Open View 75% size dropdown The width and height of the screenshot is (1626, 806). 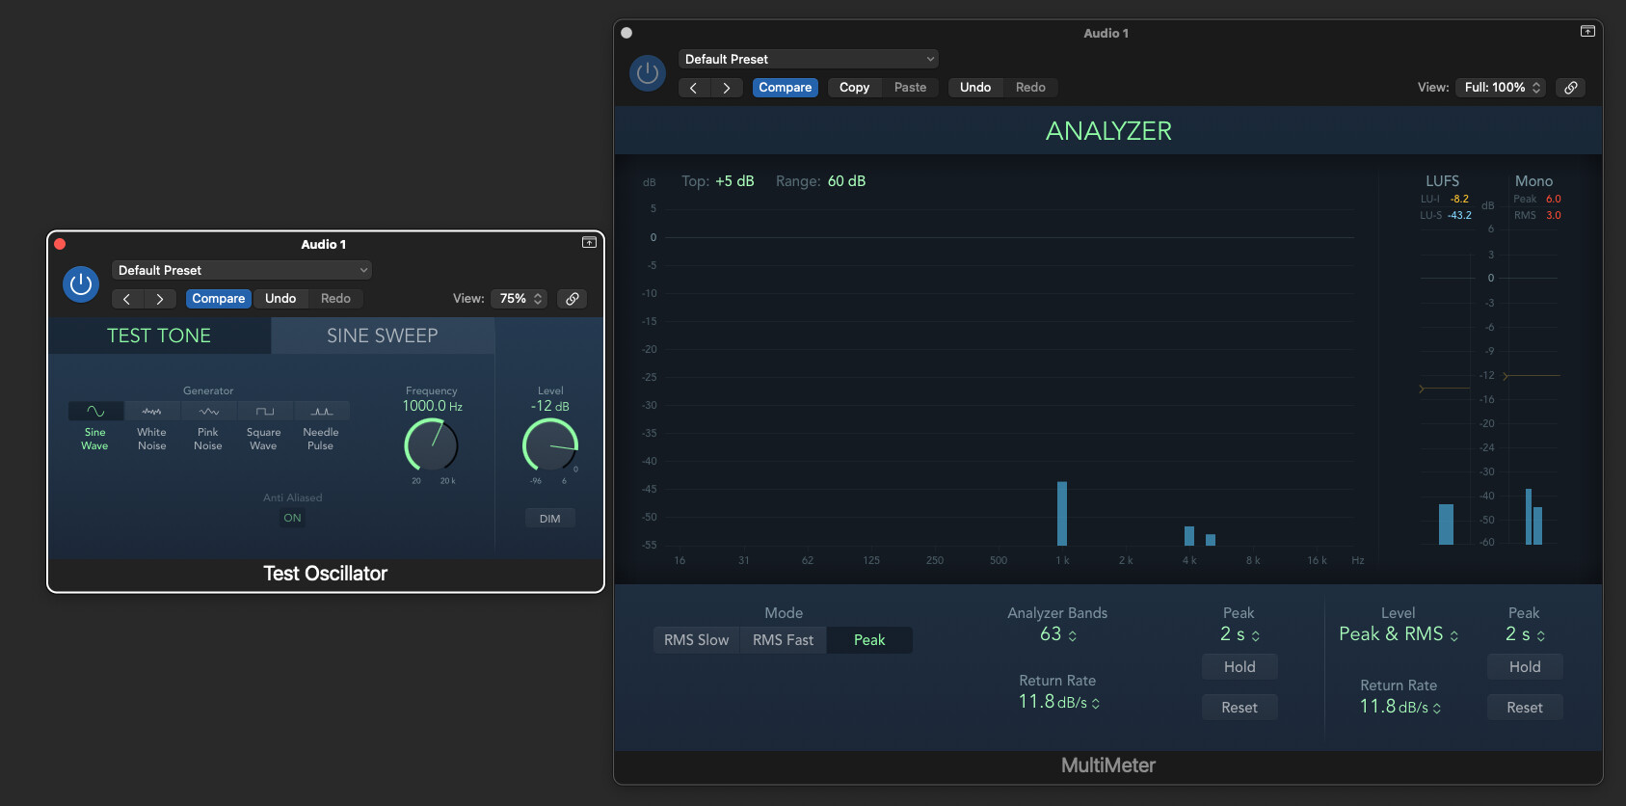520,299
